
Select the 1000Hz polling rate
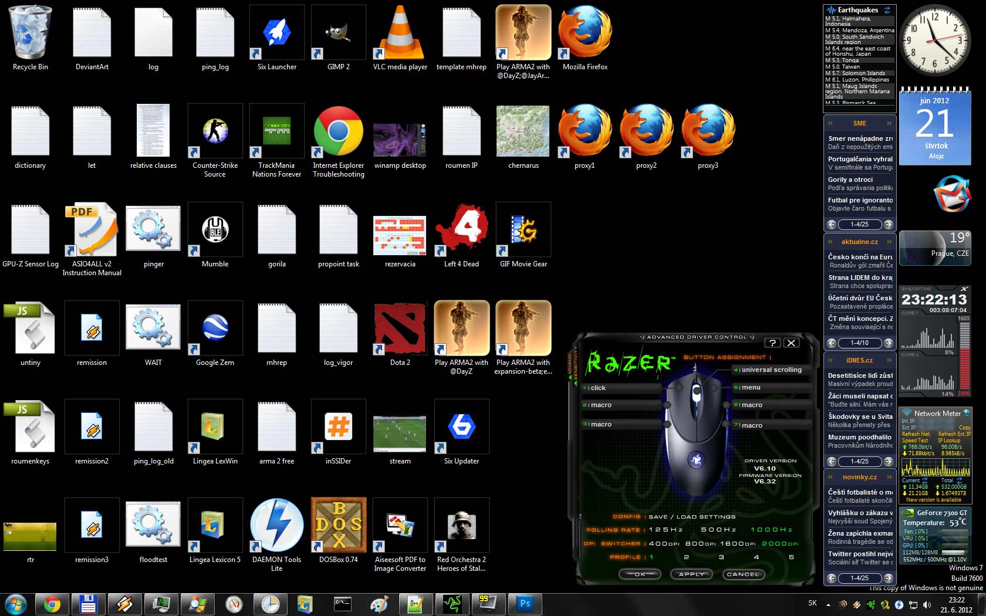point(771,530)
